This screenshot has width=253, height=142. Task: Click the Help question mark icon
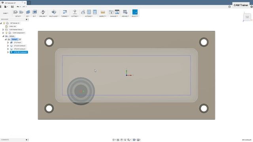pos(251,7)
